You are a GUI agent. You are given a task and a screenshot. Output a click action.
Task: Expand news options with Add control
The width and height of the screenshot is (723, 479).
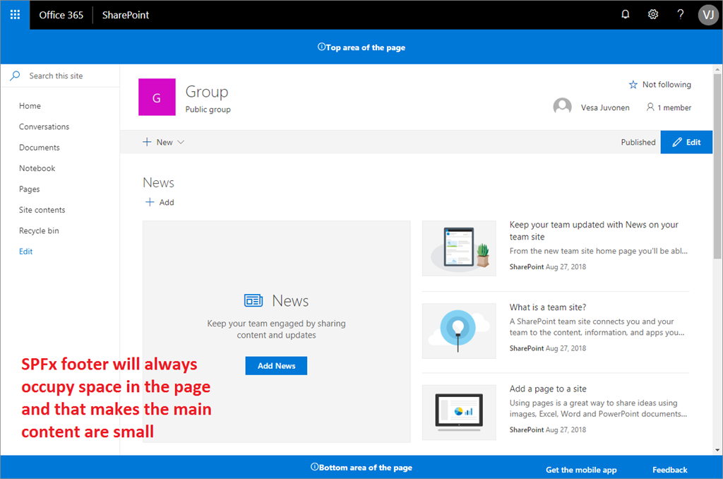click(x=160, y=202)
